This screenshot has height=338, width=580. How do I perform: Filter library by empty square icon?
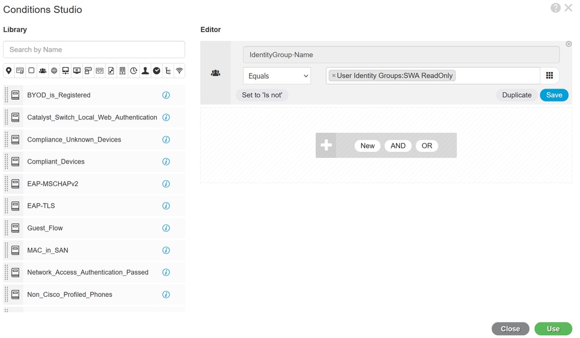coord(31,70)
